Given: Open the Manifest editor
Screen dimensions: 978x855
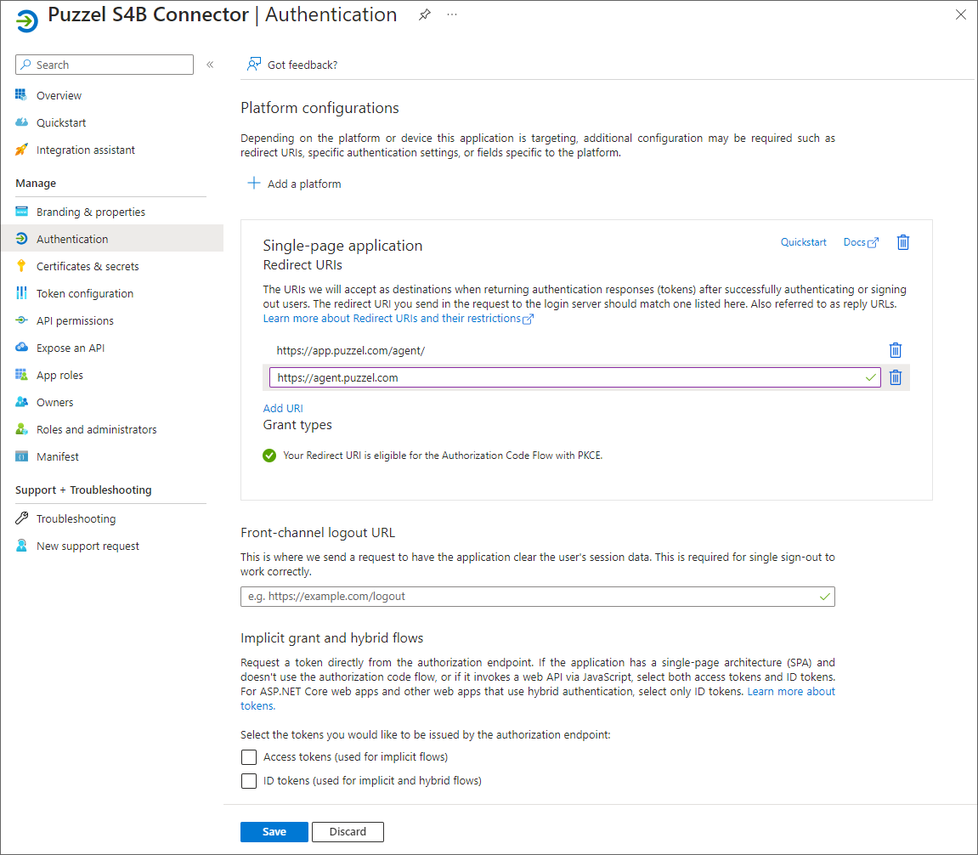Looking at the screenshot, I should pyautogui.click(x=58, y=456).
